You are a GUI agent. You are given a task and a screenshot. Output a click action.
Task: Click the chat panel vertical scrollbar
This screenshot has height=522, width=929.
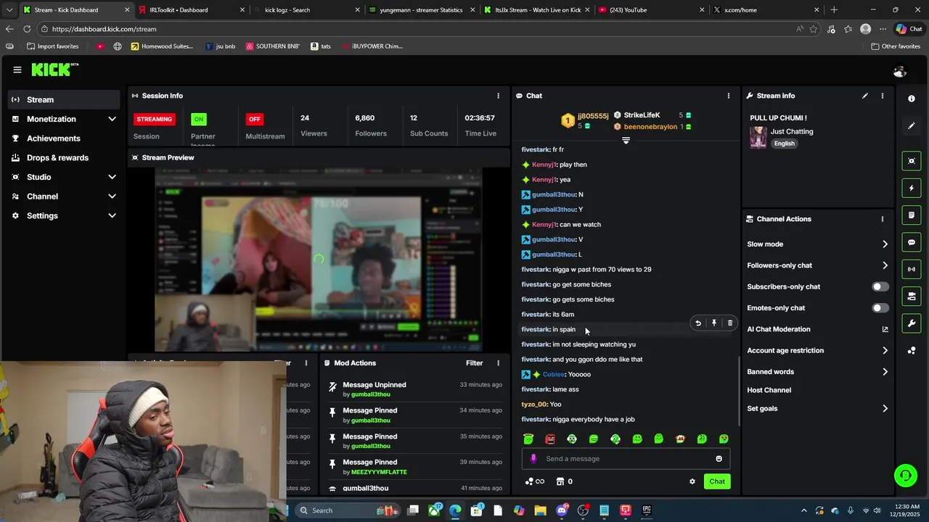739,391
